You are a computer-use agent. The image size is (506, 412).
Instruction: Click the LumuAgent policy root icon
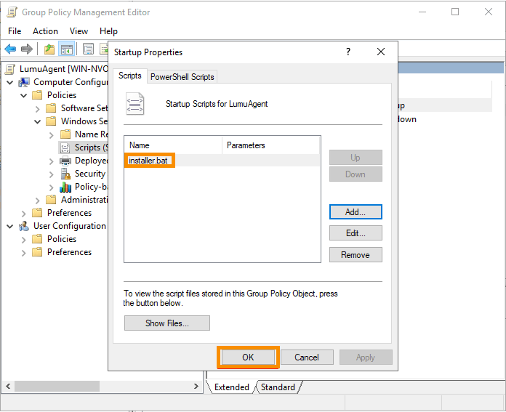coord(10,69)
